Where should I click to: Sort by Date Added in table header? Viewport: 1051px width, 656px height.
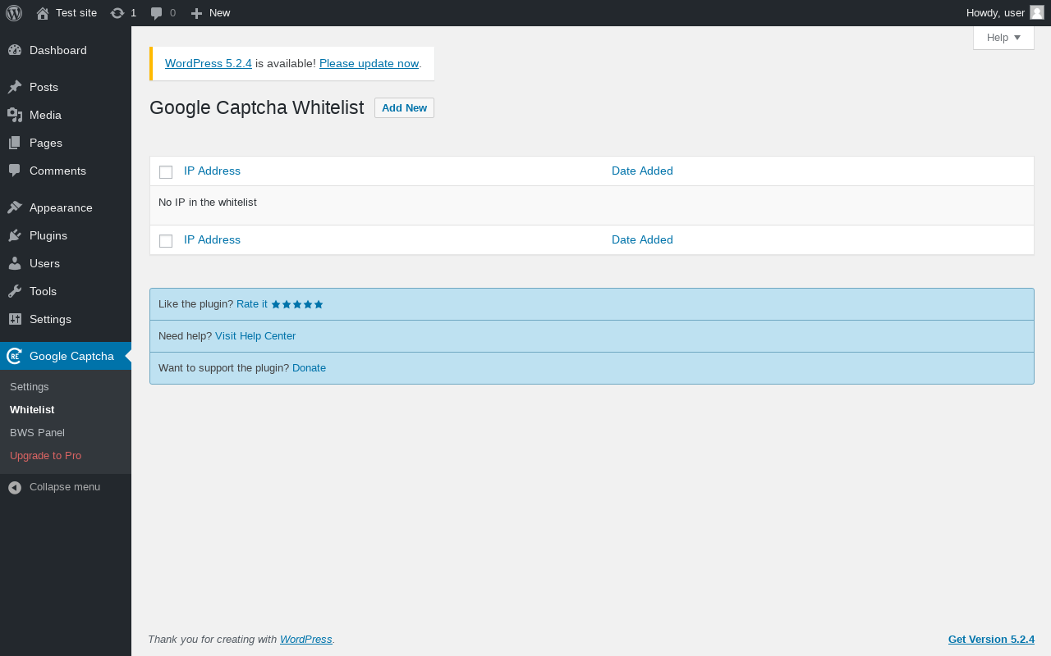point(642,171)
